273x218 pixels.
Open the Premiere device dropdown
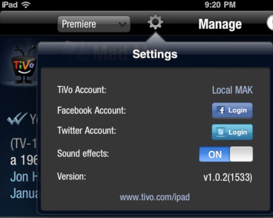click(94, 24)
